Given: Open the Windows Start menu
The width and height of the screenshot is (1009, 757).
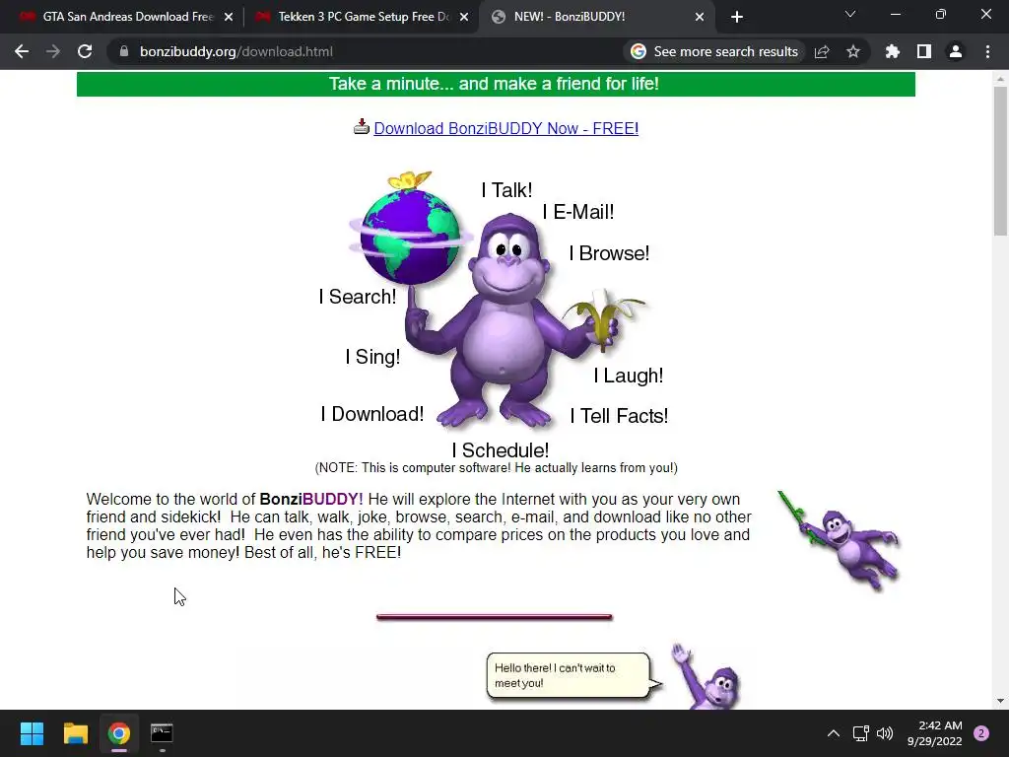Looking at the screenshot, I should [x=32, y=733].
